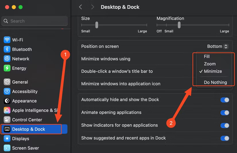Click the Search field in sidebar
This screenshot has height=153, width=237.
[34, 21]
